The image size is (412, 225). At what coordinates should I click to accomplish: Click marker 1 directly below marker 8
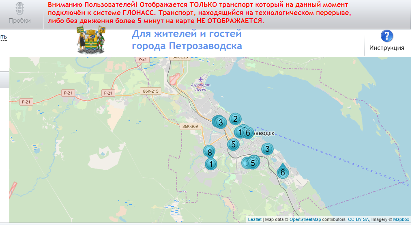click(x=211, y=164)
